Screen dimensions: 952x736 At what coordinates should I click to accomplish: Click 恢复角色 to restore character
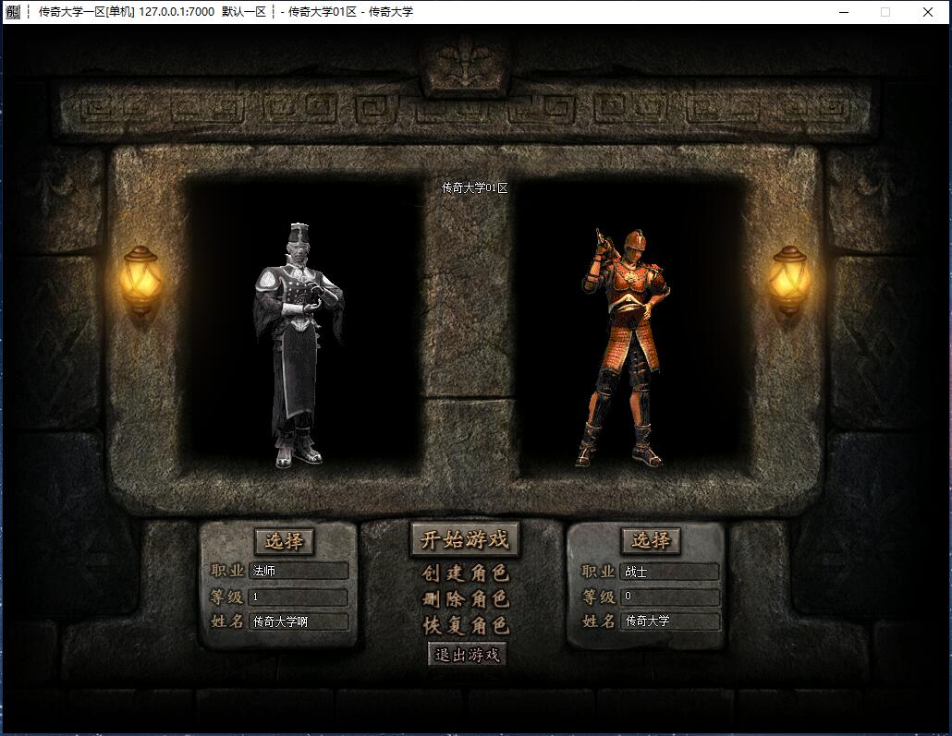pyautogui.click(x=465, y=625)
